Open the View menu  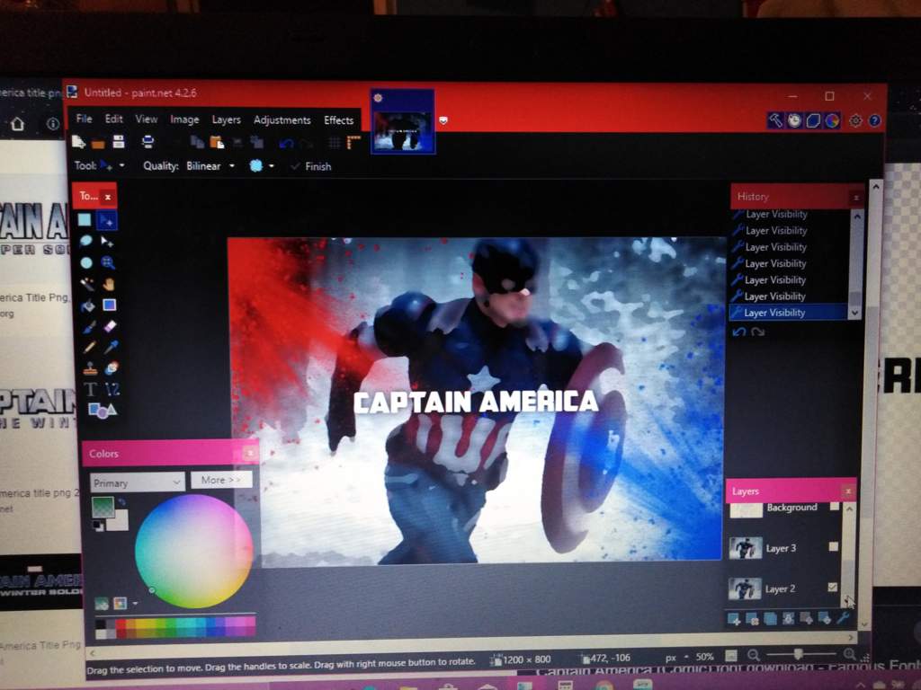click(147, 119)
